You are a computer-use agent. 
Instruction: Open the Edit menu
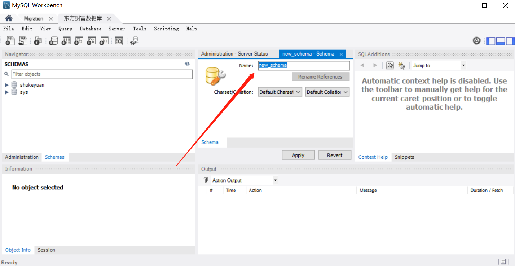[27, 29]
